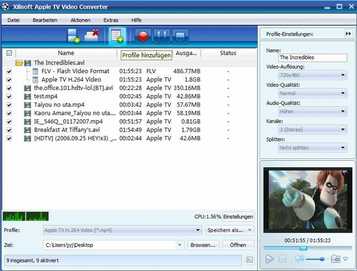Stop the preview playback
Viewport: 357px width, 271px height.
pyautogui.click(x=282, y=259)
